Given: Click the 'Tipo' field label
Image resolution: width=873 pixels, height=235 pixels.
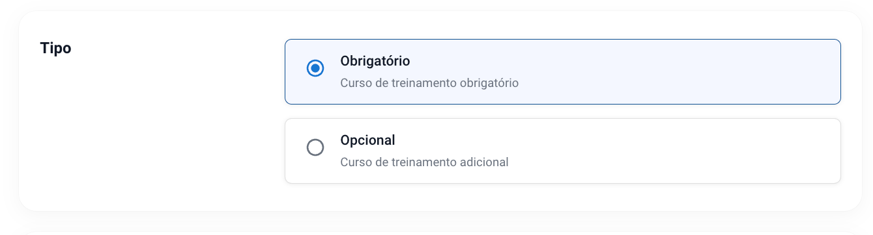Looking at the screenshot, I should click(55, 48).
